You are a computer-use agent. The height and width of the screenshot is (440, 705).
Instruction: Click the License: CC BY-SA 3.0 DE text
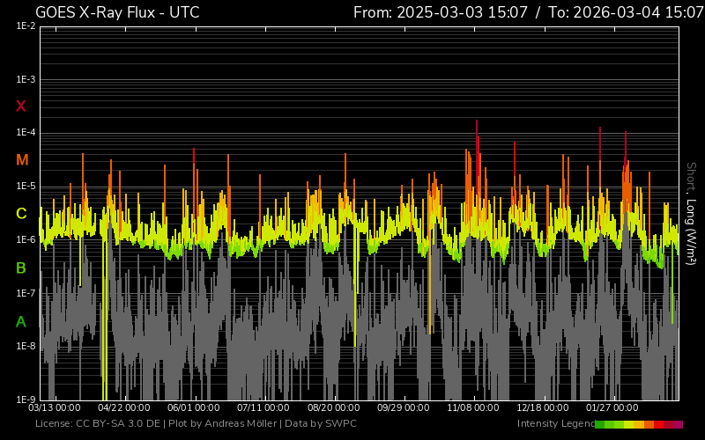coord(97,424)
